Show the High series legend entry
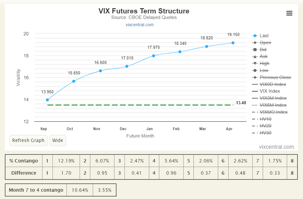Image resolution: width=303 pixels, height=199 pixels. [x=261, y=63]
